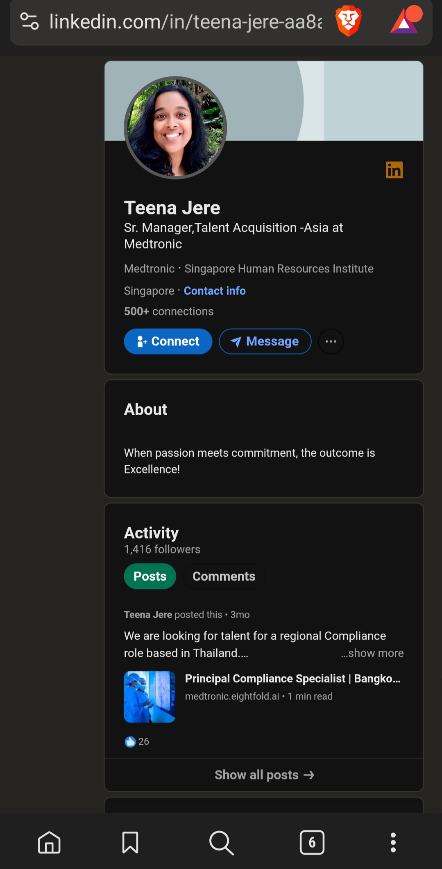Open browser three-dot menu
Viewport: 442px width, 869px height.
393,843
